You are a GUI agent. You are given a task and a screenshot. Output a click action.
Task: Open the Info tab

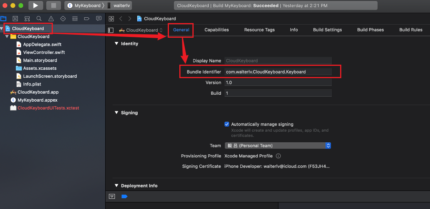point(294,30)
